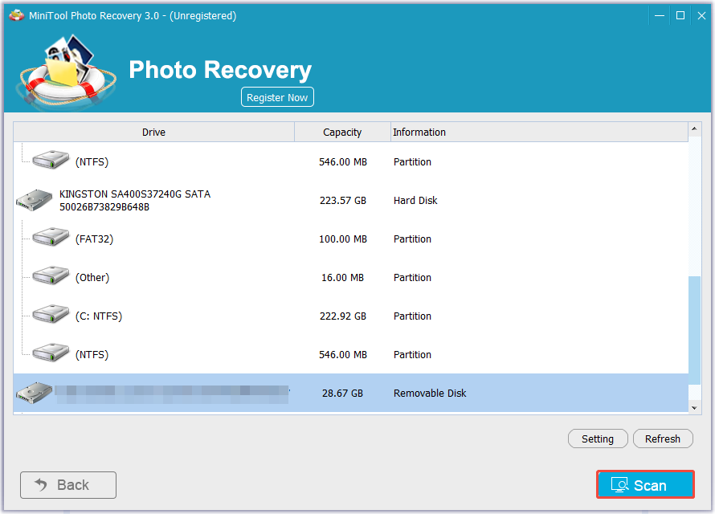Click the 28.67 GB capacity value
715x514 pixels.
[342, 394]
